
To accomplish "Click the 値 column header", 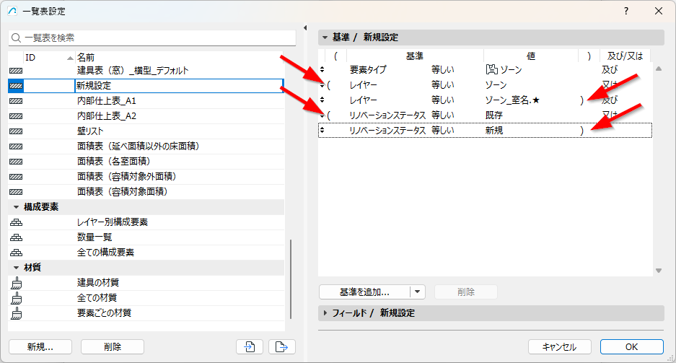I will point(531,56).
